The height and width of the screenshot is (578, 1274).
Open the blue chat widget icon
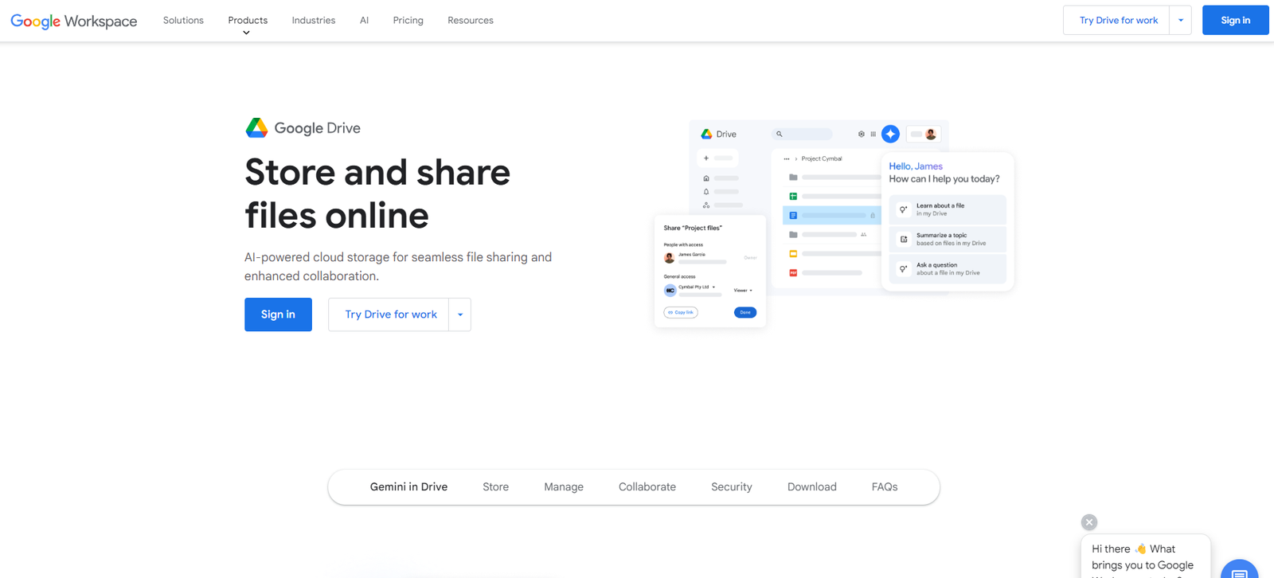click(x=1239, y=572)
